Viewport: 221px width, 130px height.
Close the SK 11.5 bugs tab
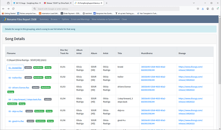coord(40,3)
